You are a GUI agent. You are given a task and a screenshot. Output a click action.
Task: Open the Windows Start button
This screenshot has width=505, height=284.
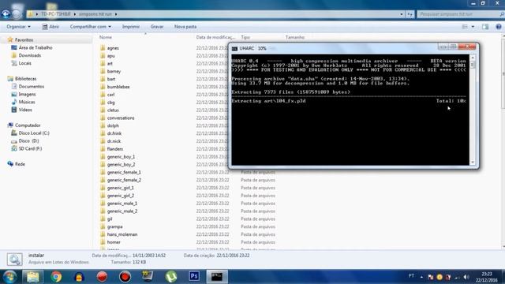point(10,277)
